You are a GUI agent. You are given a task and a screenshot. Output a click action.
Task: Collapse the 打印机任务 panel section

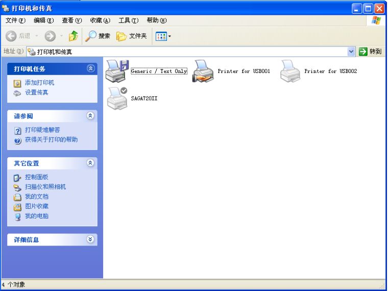pos(91,68)
